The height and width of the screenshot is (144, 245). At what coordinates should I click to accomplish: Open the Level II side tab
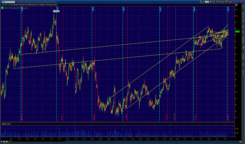[243, 65]
